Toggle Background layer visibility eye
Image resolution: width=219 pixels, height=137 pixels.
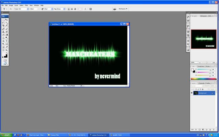click(192, 93)
